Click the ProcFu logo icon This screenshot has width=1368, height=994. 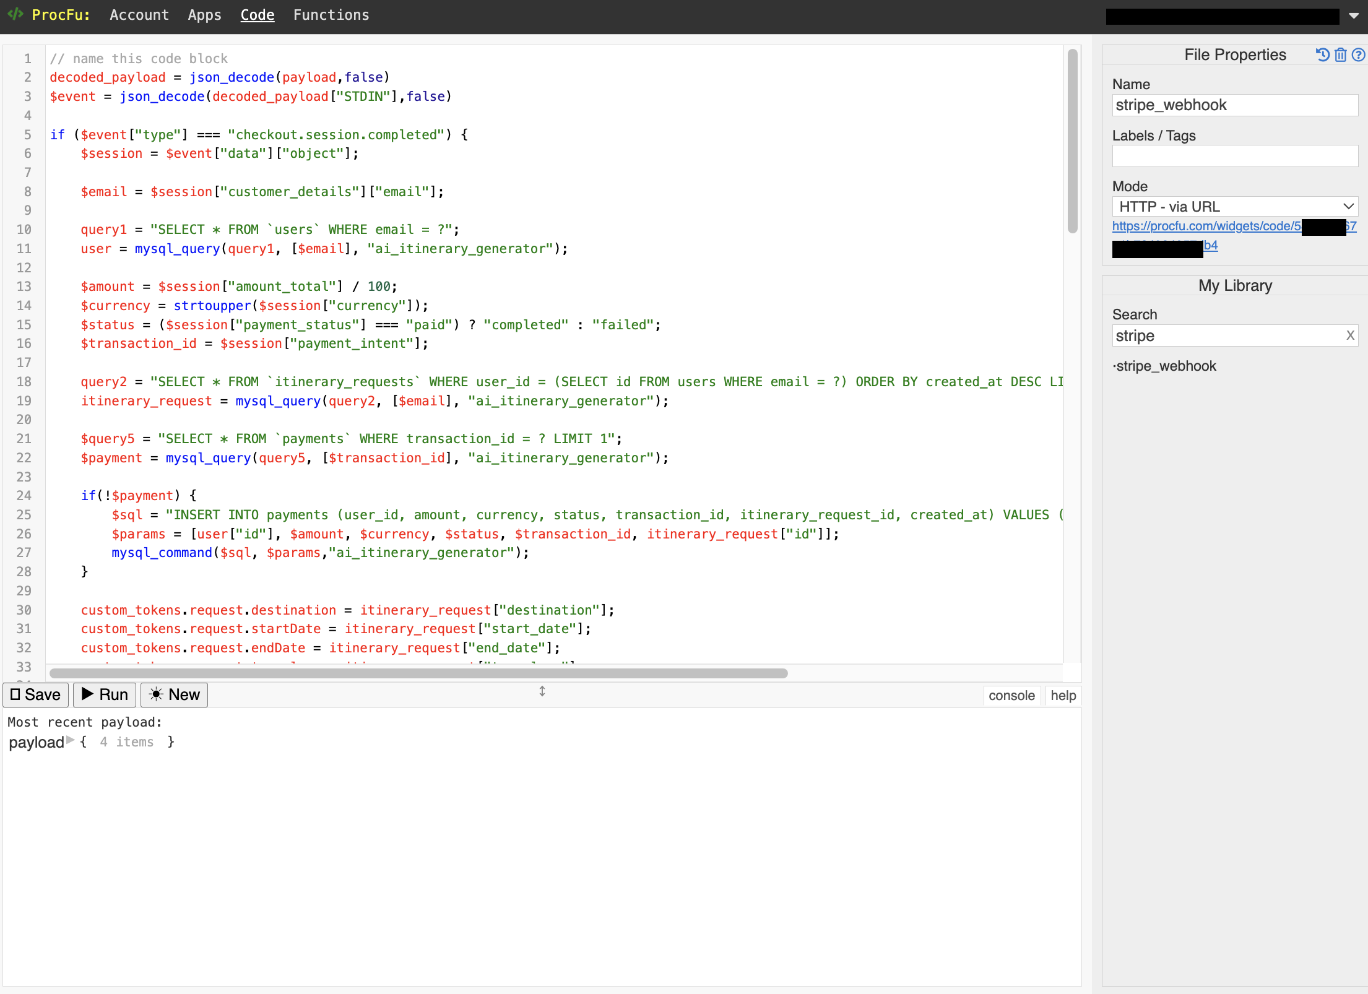[x=15, y=14]
